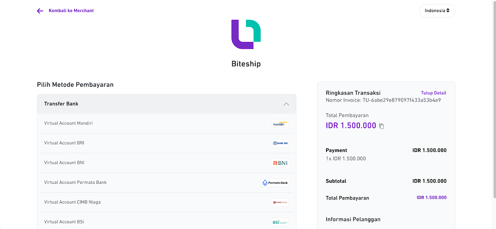Select Virtual Account BRI
The height and width of the screenshot is (229, 496).
(x=167, y=143)
